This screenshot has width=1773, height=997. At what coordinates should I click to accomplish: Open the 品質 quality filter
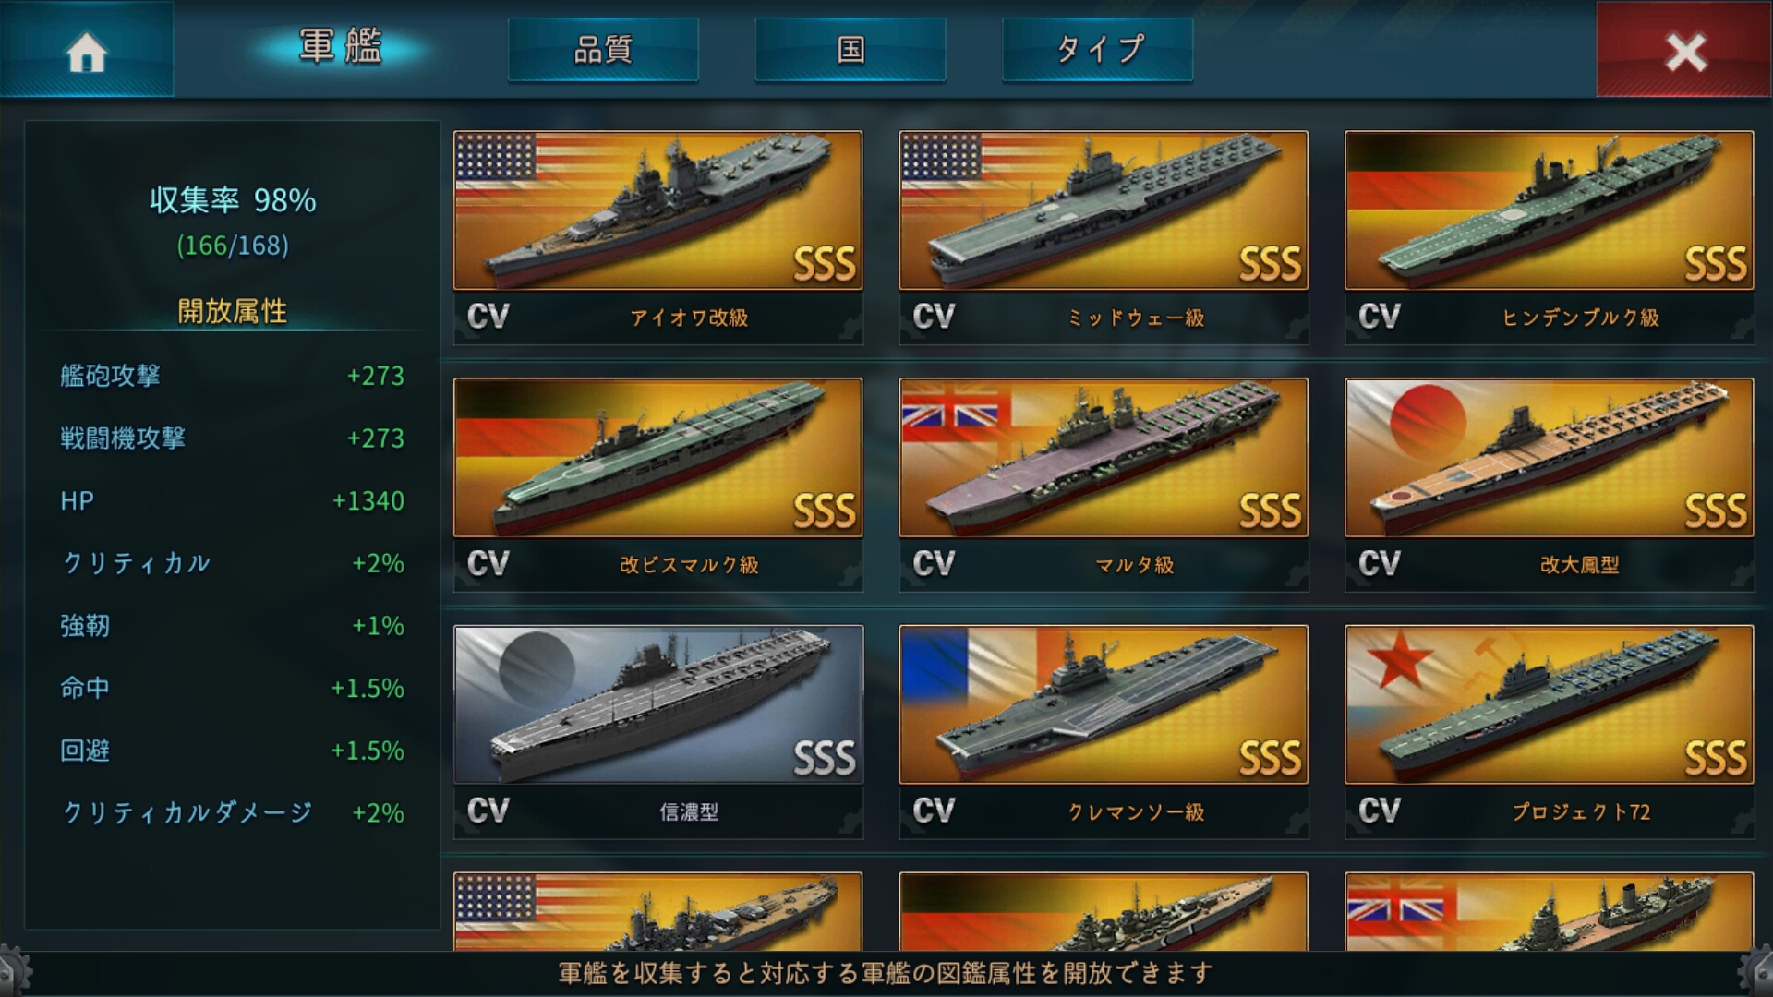(603, 49)
